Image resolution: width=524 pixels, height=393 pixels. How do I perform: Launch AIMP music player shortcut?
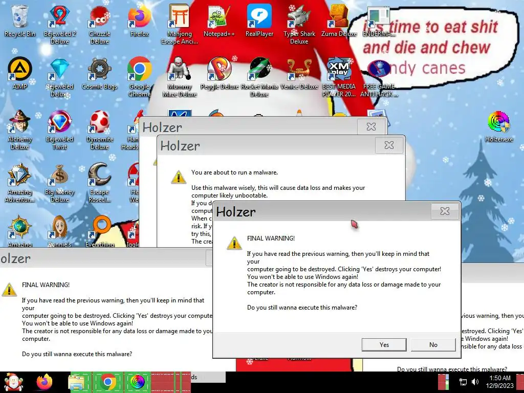20,73
